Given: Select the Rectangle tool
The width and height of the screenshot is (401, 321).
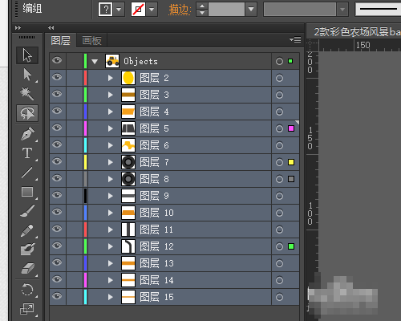Looking at the screenshot, I should pos(27,192).
